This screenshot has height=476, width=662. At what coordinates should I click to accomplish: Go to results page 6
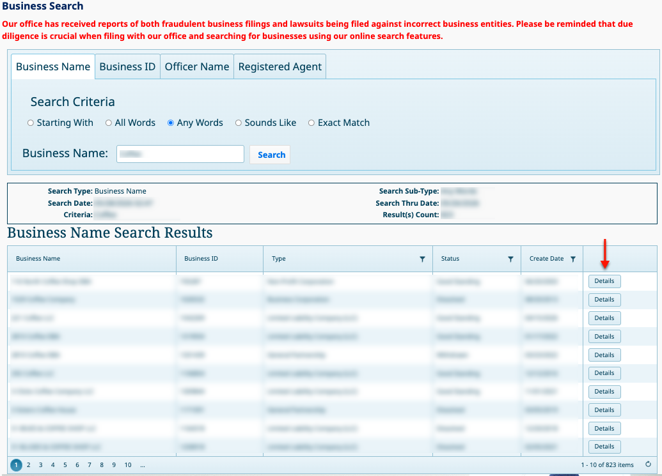point(77,465)
